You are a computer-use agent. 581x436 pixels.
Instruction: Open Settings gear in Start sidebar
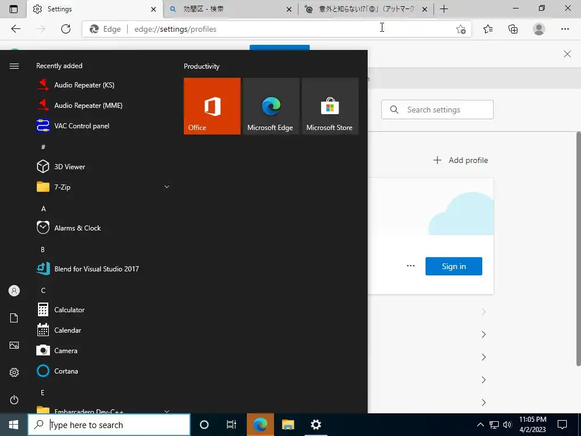[x=14, y=372]
